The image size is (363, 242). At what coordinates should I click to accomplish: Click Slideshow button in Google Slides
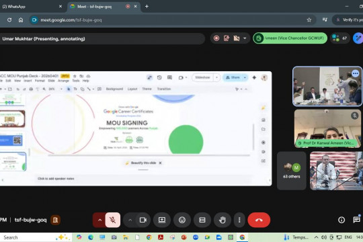pos(202,77)
